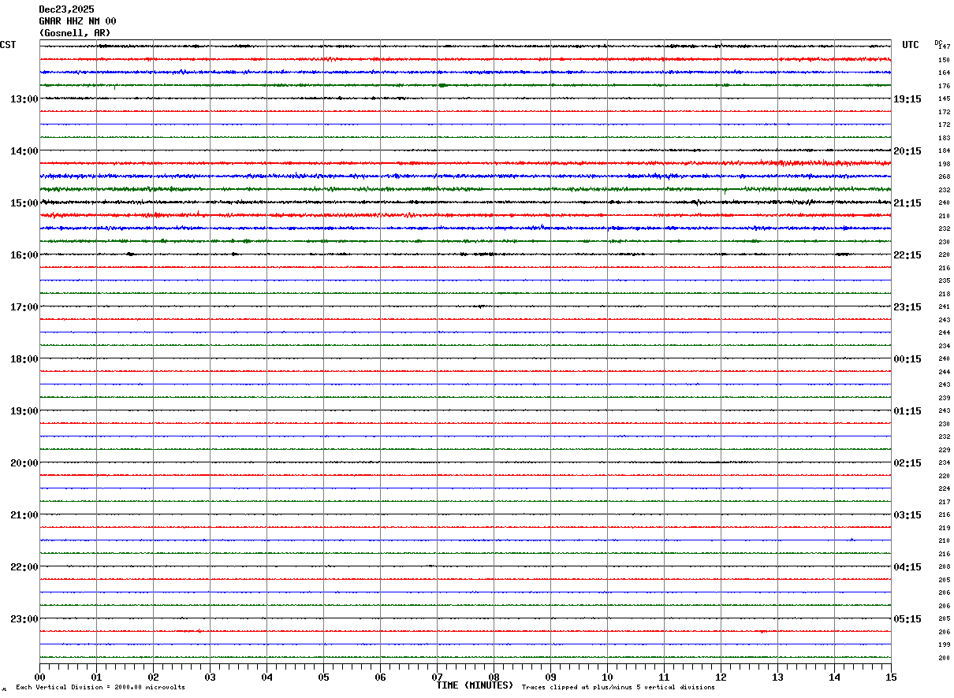
Task: Click the 00:15 UTC time label
Action: tap(907, 358)
